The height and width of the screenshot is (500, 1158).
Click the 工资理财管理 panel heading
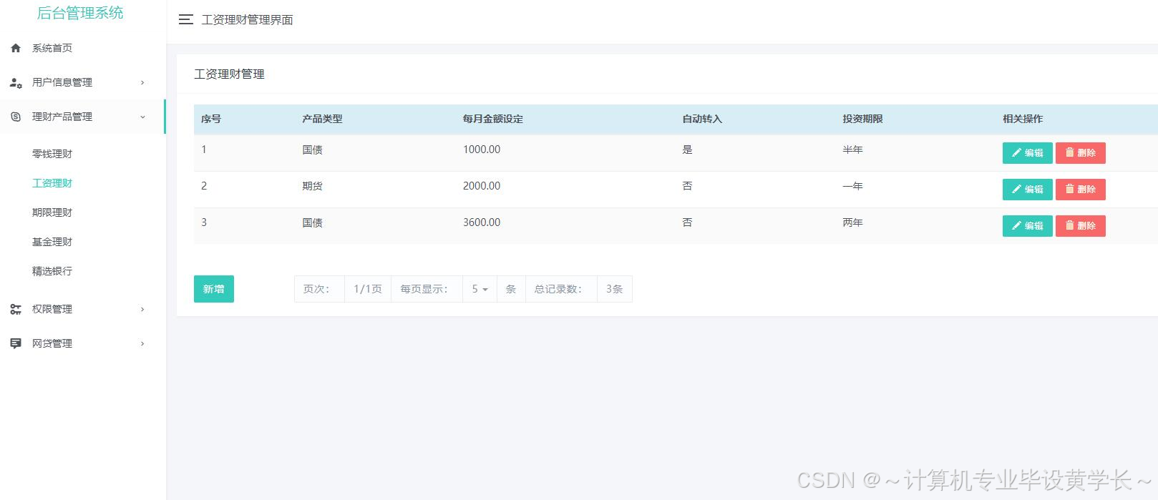pyautogui.click(x=229, y=74)
